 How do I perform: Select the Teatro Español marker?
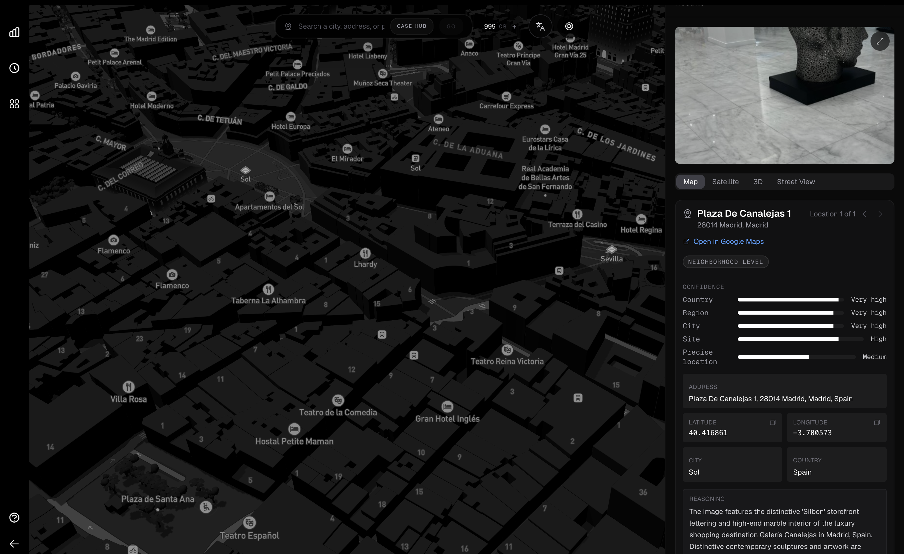pyautogui.click(x=250, y=523)
